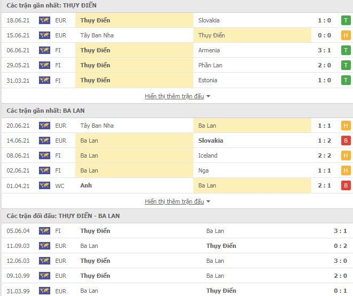Open Hiển thị thêm trận đấu under Ba Lan
353x296 pixels.
174,201
